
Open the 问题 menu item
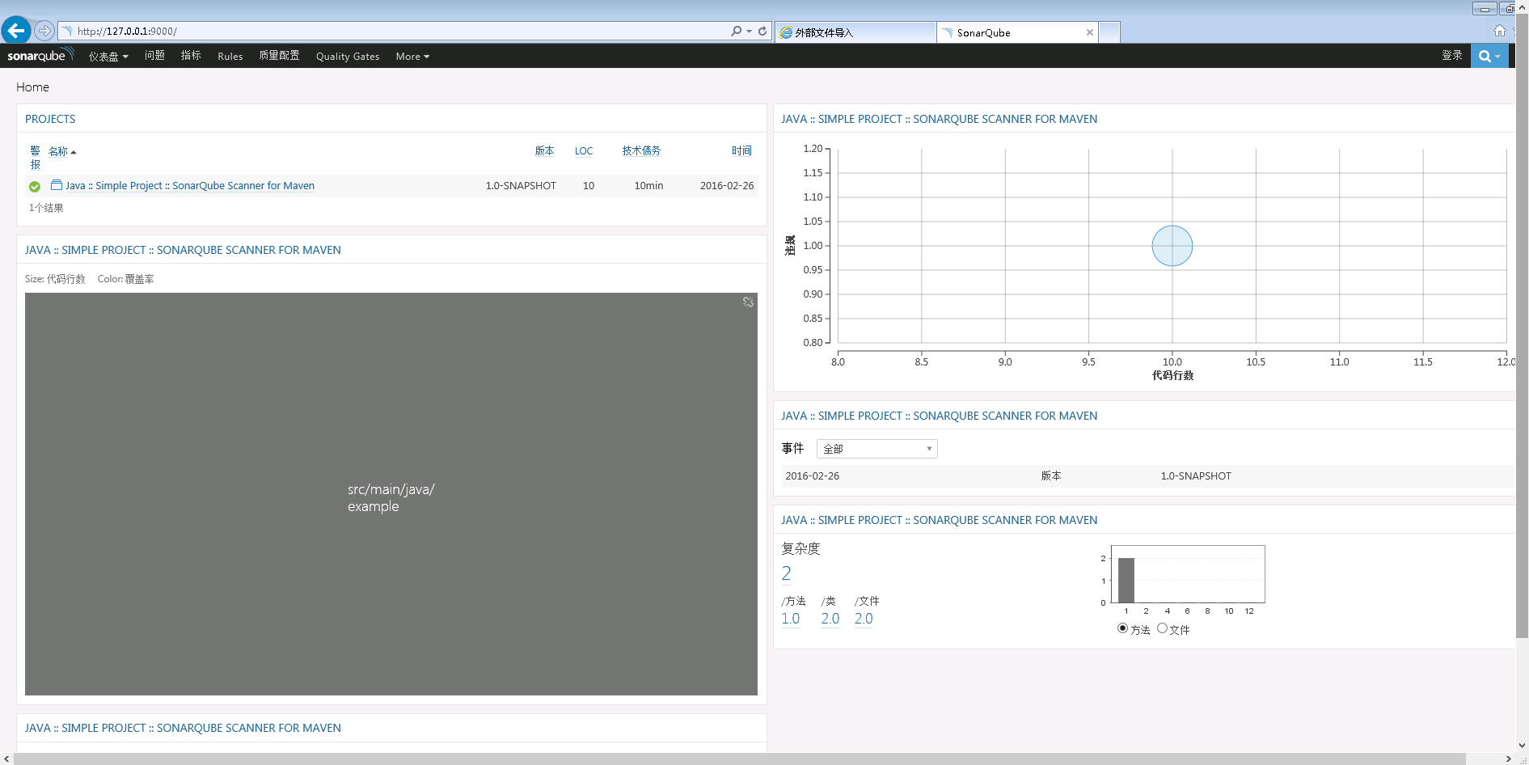[x=154, y=55]
